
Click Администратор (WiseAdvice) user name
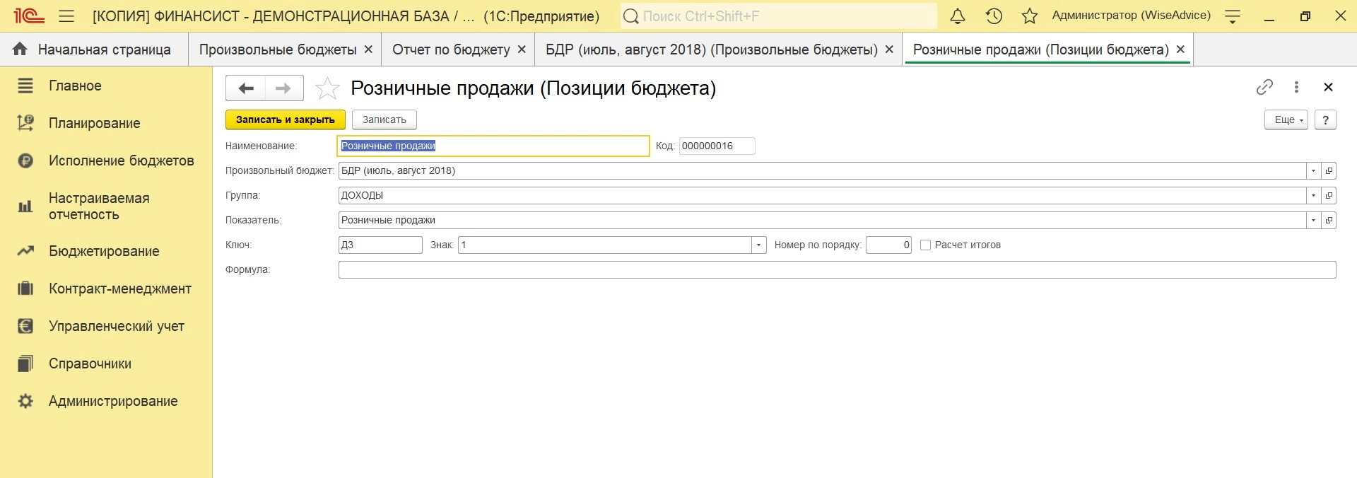tap(1131, 16)
